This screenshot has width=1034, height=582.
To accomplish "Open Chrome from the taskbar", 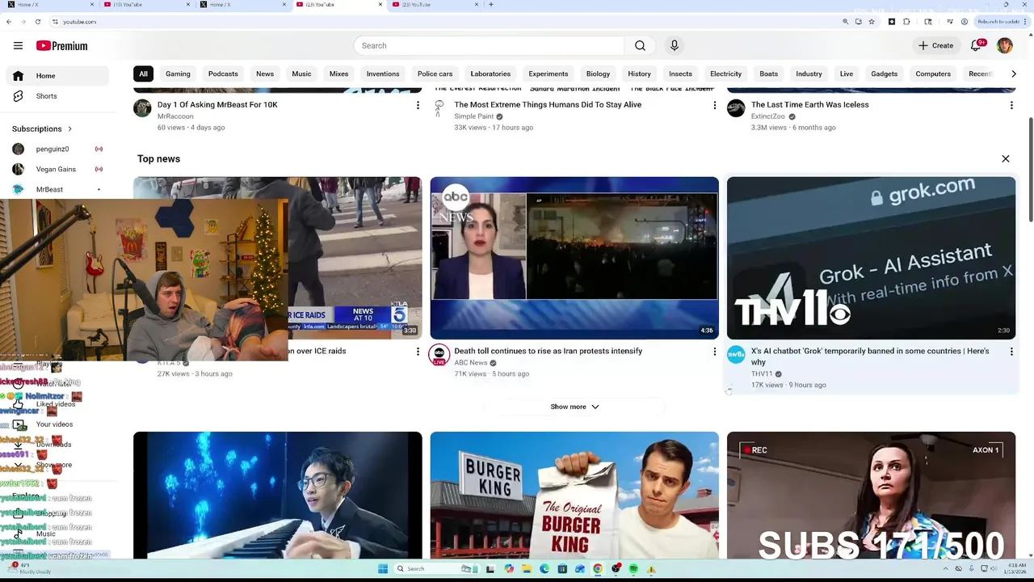I will 598,569.
